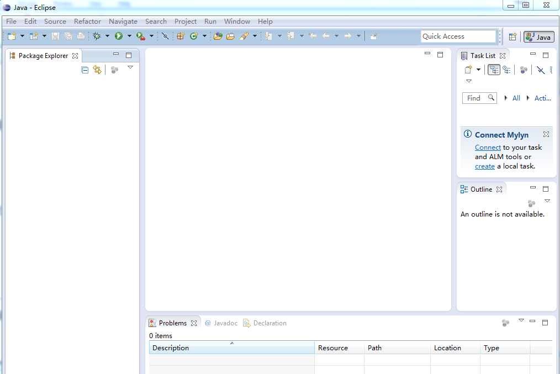Click the All working set link
This screenshot has width=560, height=374.
click(516, 98)
